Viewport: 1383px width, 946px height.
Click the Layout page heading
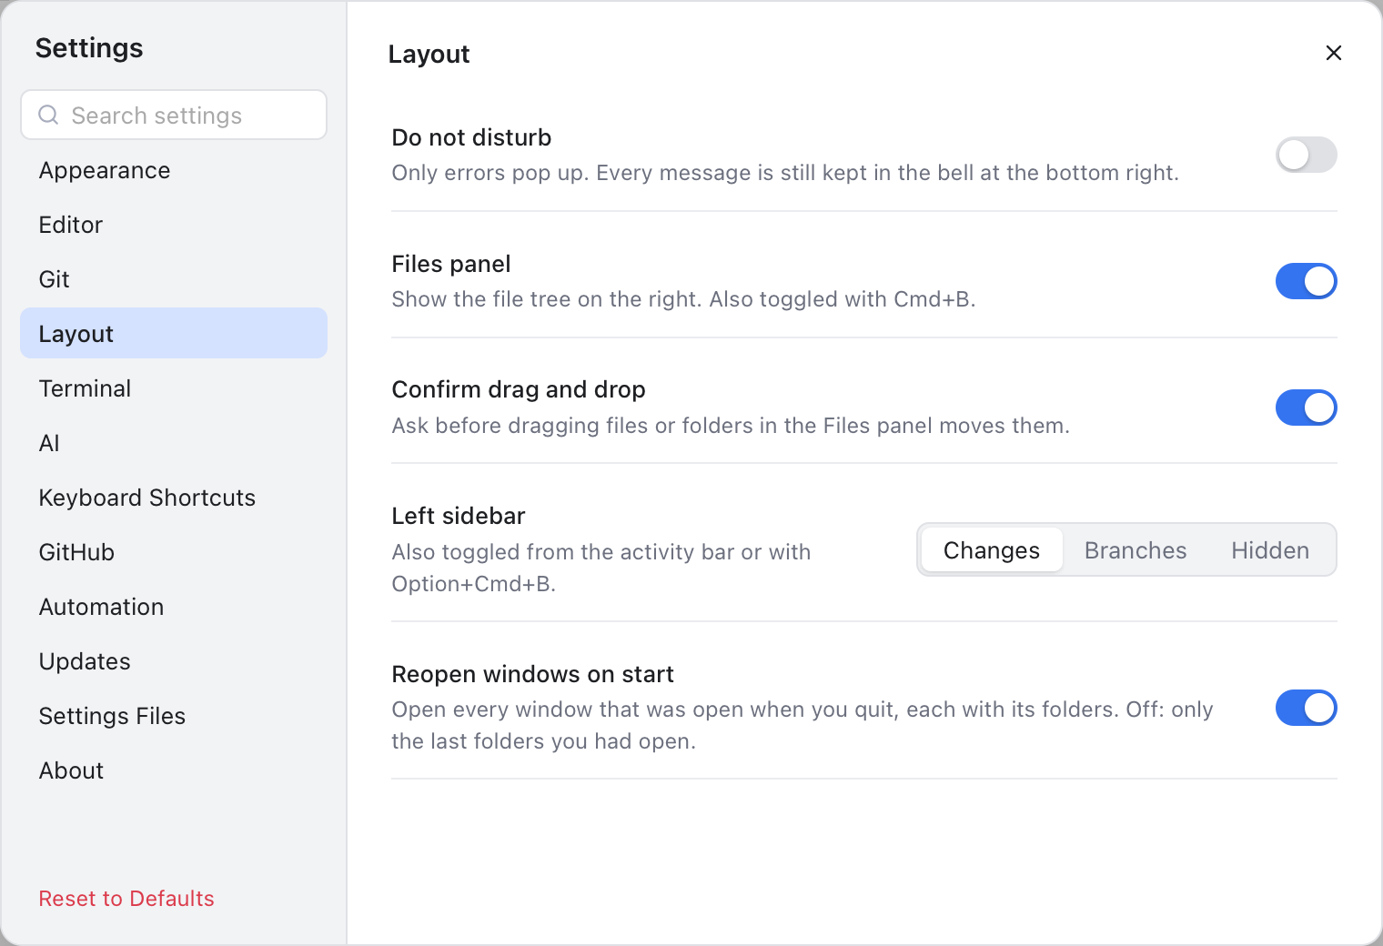click(x=429, y=55)
